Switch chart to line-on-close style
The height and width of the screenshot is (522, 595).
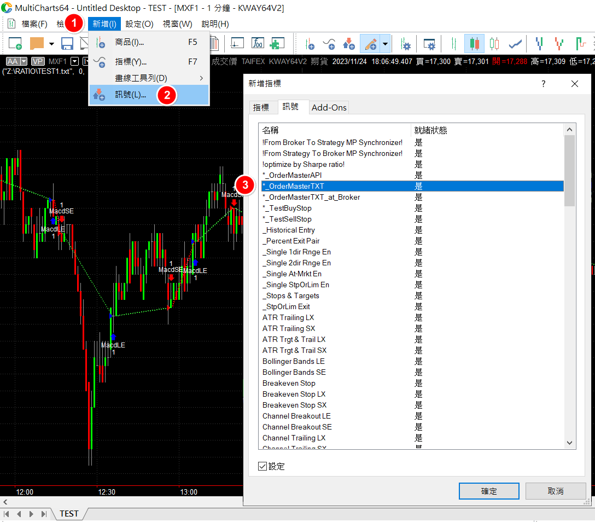(x=515, y=44)
